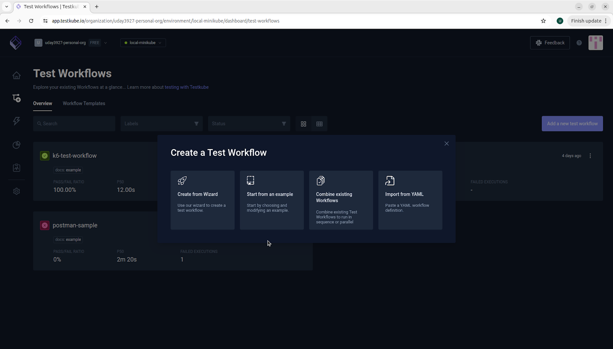The height and width of the screenshot is (349, 613).
Task: Click the 2m 20s P50 value
Action: click(x=127, y=260)
